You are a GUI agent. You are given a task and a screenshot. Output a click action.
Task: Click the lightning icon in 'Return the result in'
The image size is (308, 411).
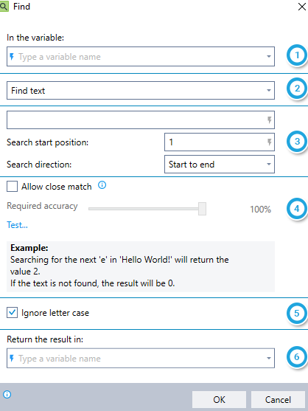pos(12,358)
